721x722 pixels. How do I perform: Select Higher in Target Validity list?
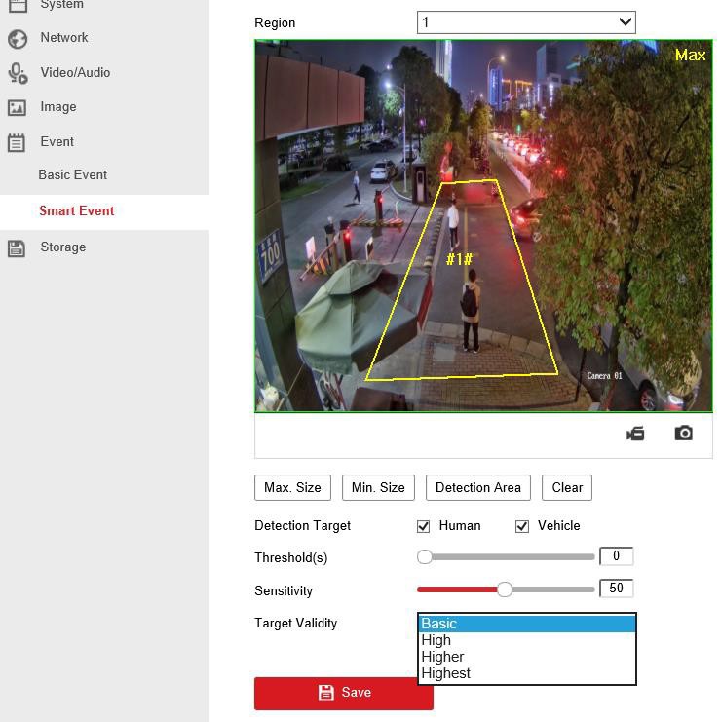point(442,657)
